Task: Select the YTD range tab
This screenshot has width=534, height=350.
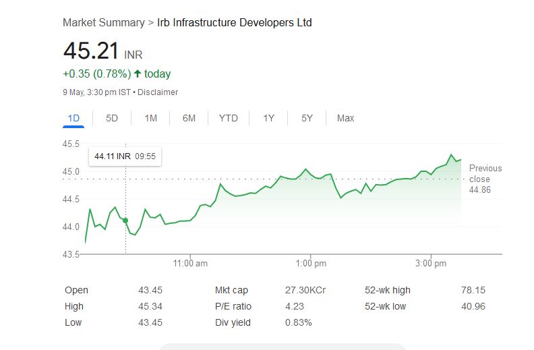Action: click(x=228, y=118)
